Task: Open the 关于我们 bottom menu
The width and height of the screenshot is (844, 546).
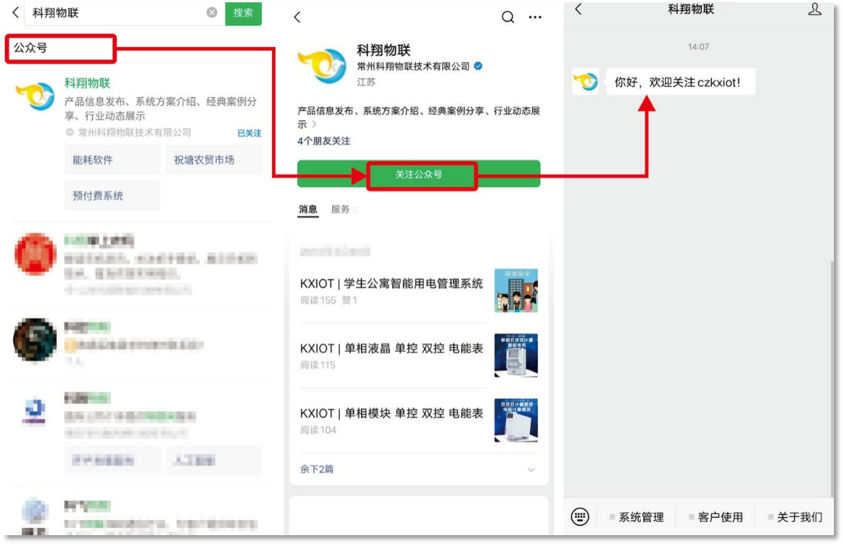Action: coord(795,517)
